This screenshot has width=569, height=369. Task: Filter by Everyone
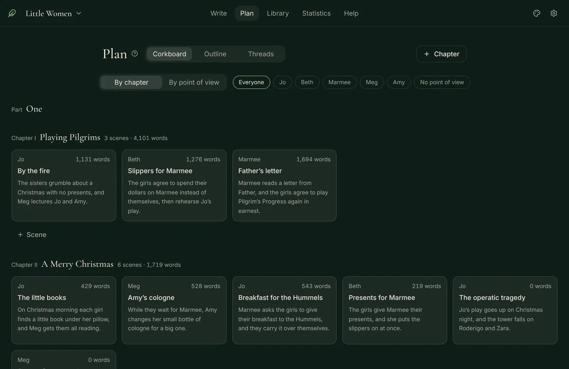click(x=251, y=82)
